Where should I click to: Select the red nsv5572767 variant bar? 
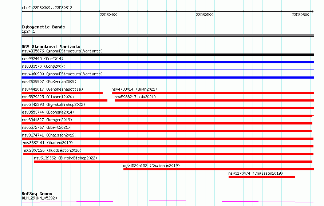(166, 131)
